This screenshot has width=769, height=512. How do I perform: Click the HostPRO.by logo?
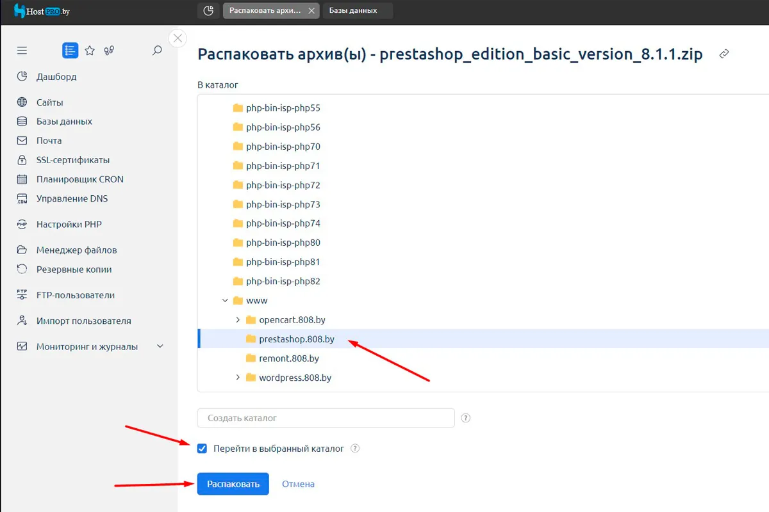tap(42, 11)
